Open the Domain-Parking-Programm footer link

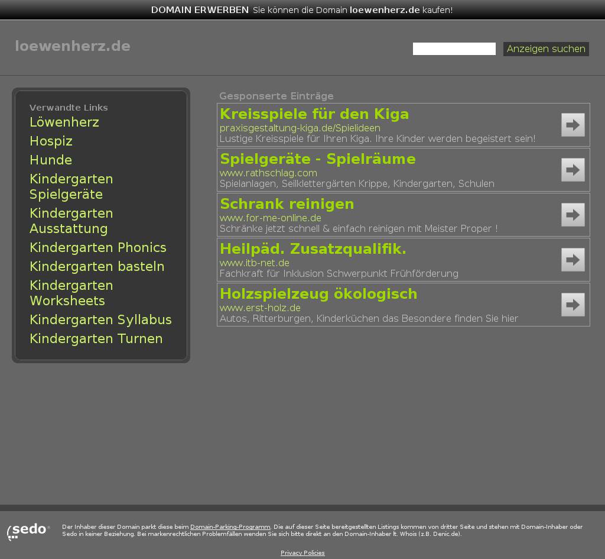230,526
